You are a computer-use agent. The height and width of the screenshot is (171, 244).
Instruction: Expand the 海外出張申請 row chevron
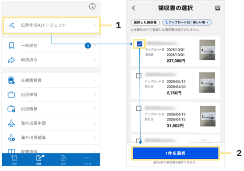pyautogui.click(x=95, y=123)
